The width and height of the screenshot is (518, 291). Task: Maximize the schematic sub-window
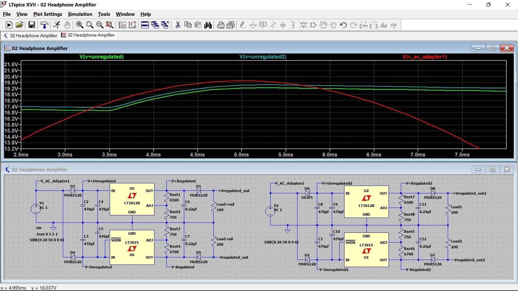[x=493, y=169]
